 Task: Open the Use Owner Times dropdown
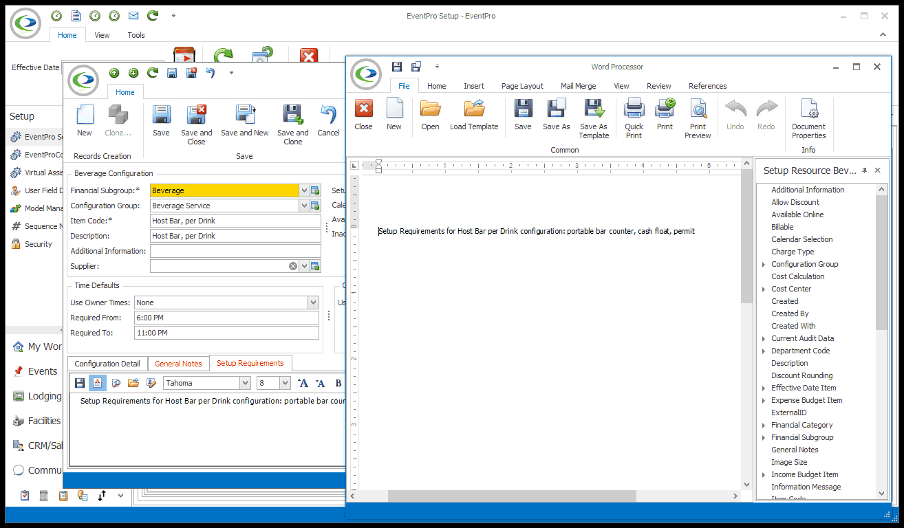313,302
